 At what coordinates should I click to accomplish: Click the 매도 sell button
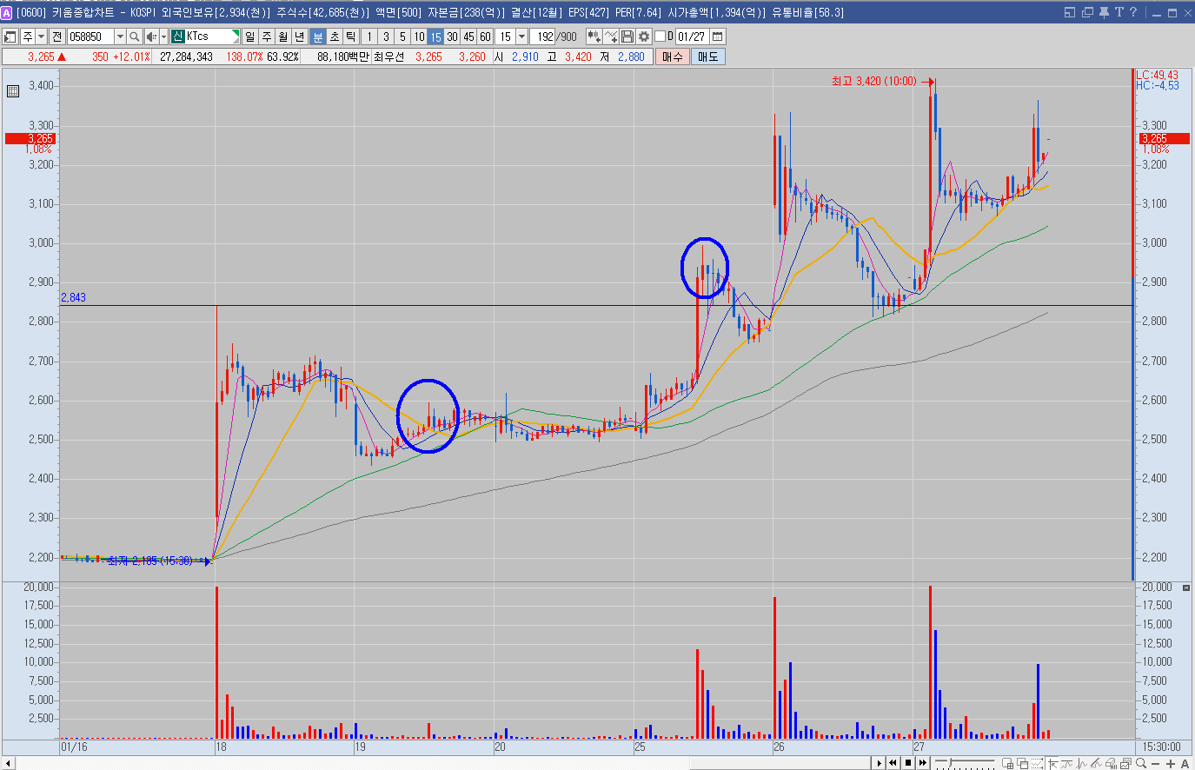tap(708, 56)
